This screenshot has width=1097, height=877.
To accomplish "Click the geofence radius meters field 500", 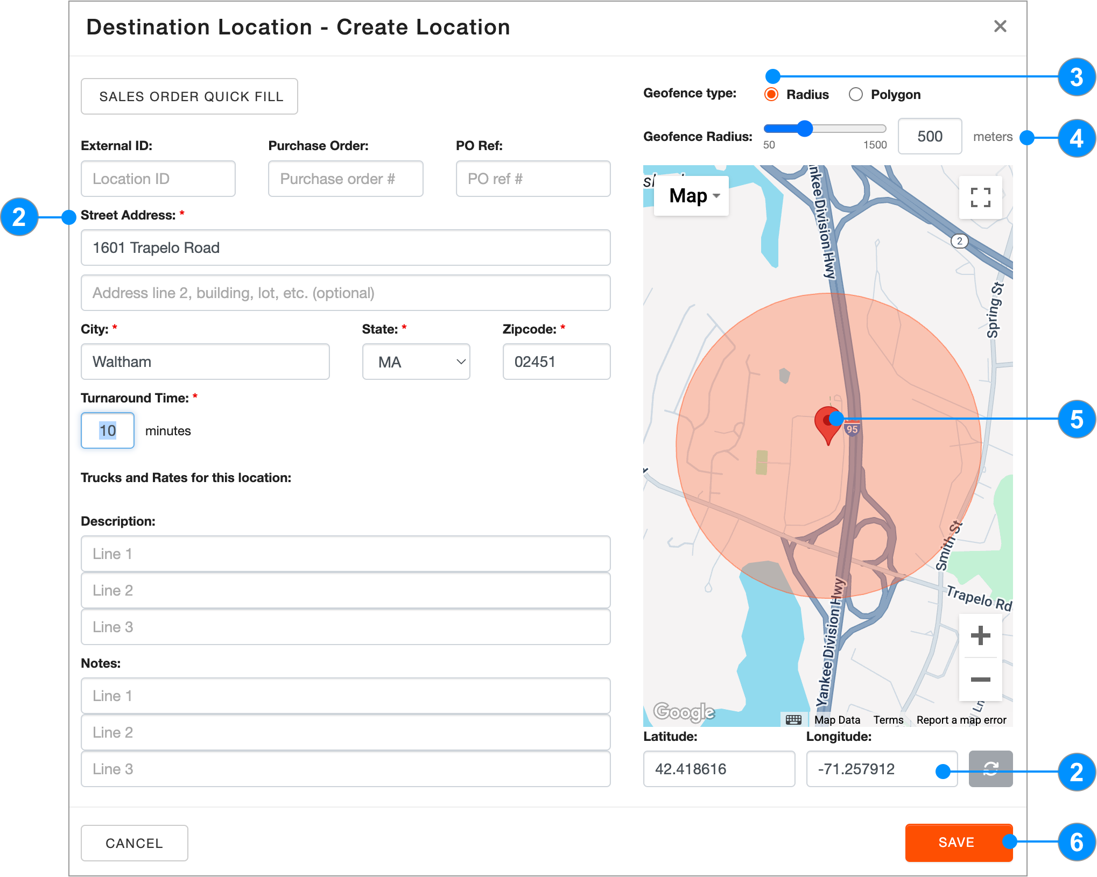I will coord(930,136).
